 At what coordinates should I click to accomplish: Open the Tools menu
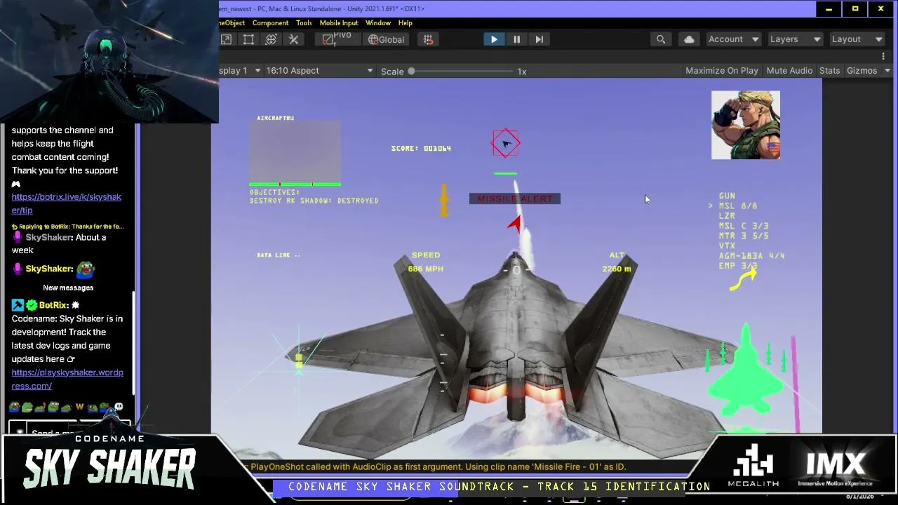pos(304,22)
